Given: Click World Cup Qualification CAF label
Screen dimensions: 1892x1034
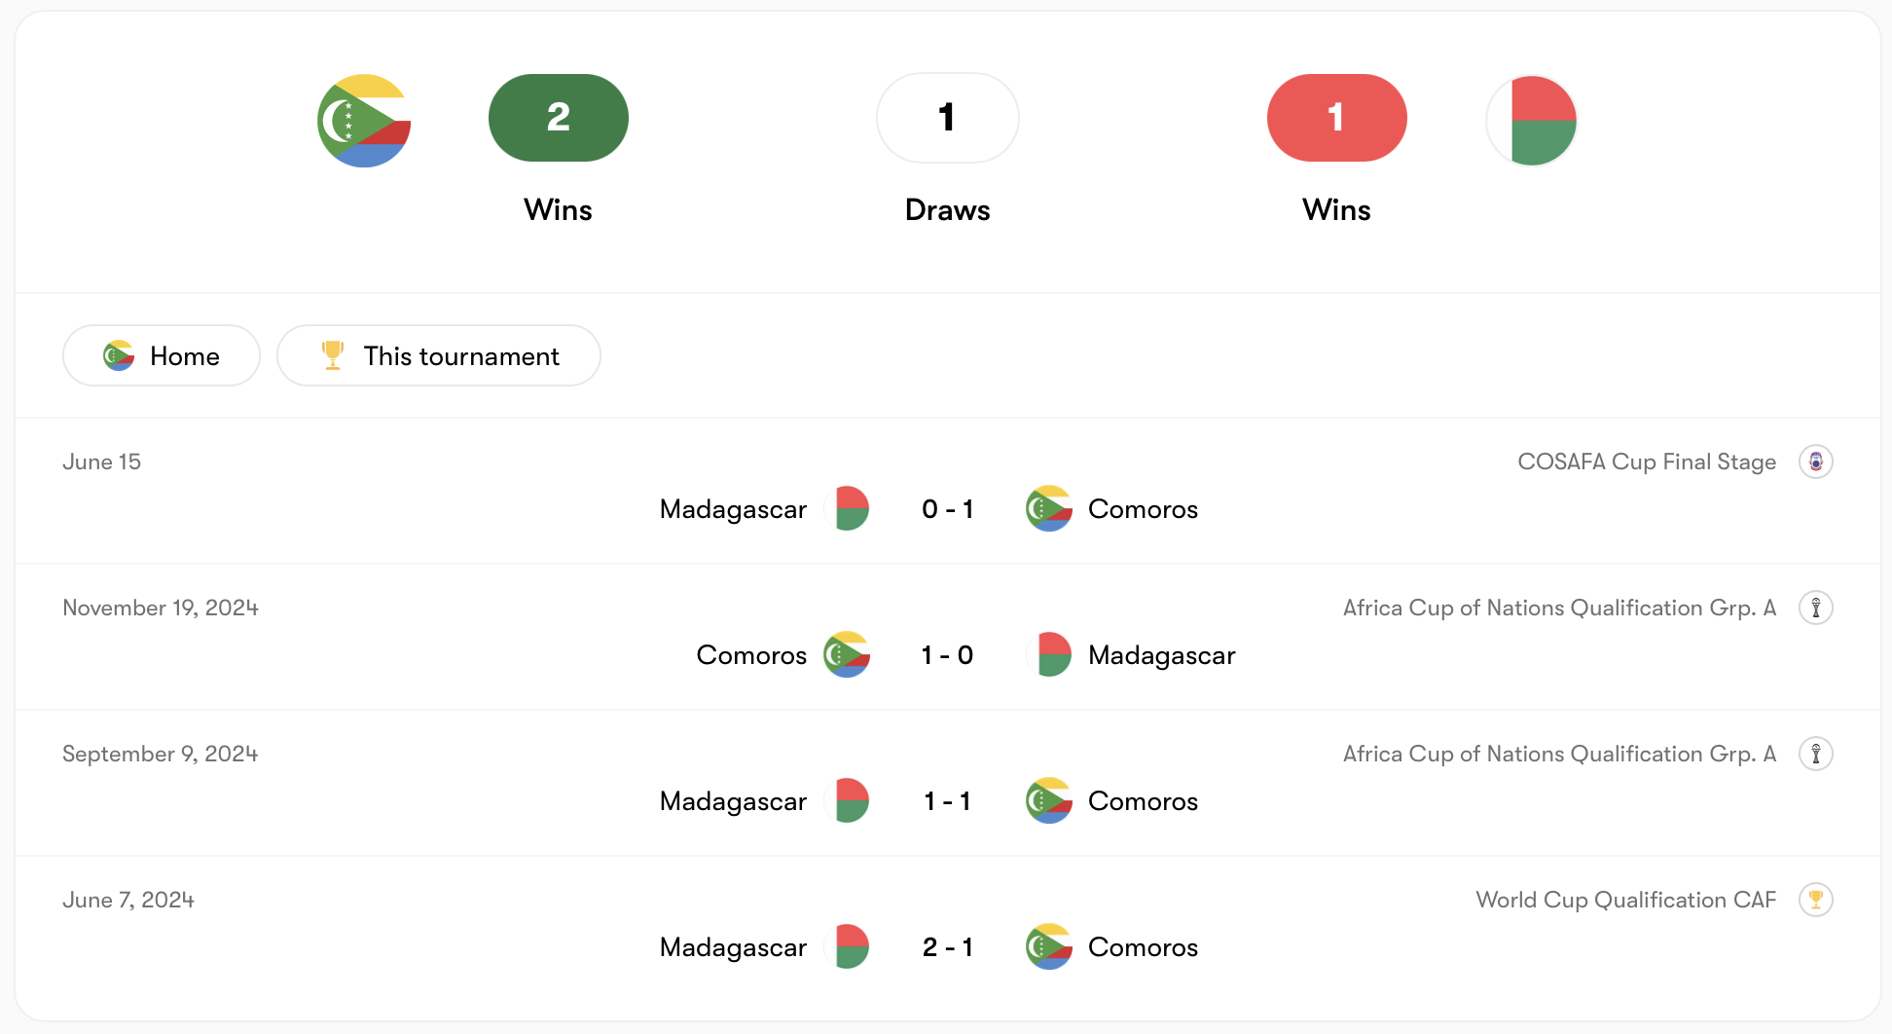Looking at the screenshot, I should pyautogui.click(x=1625, y=900).
